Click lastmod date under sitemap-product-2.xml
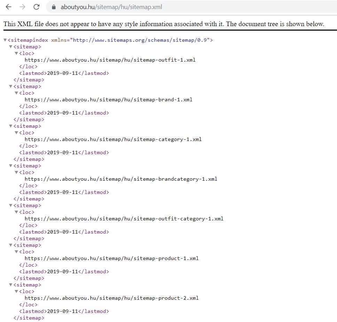This screenshot has width=337, height=322. pos(63,311)
